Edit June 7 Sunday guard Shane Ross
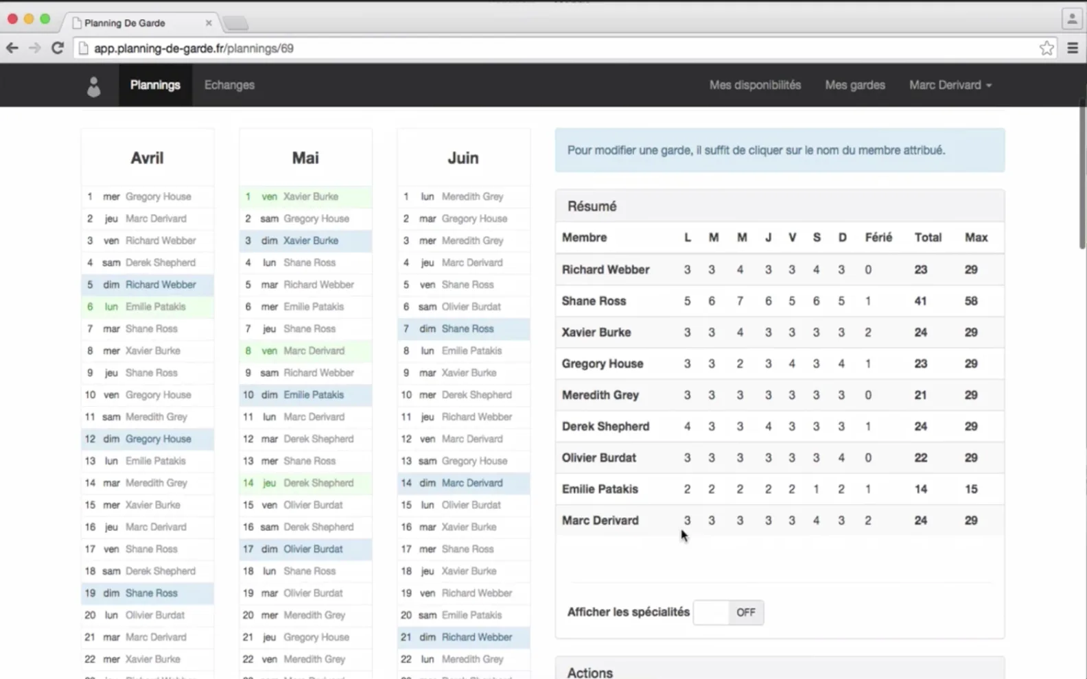 pyautogui.click(x=467, y=329)
